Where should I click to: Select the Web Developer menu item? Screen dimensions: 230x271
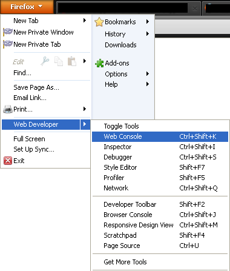41,124
